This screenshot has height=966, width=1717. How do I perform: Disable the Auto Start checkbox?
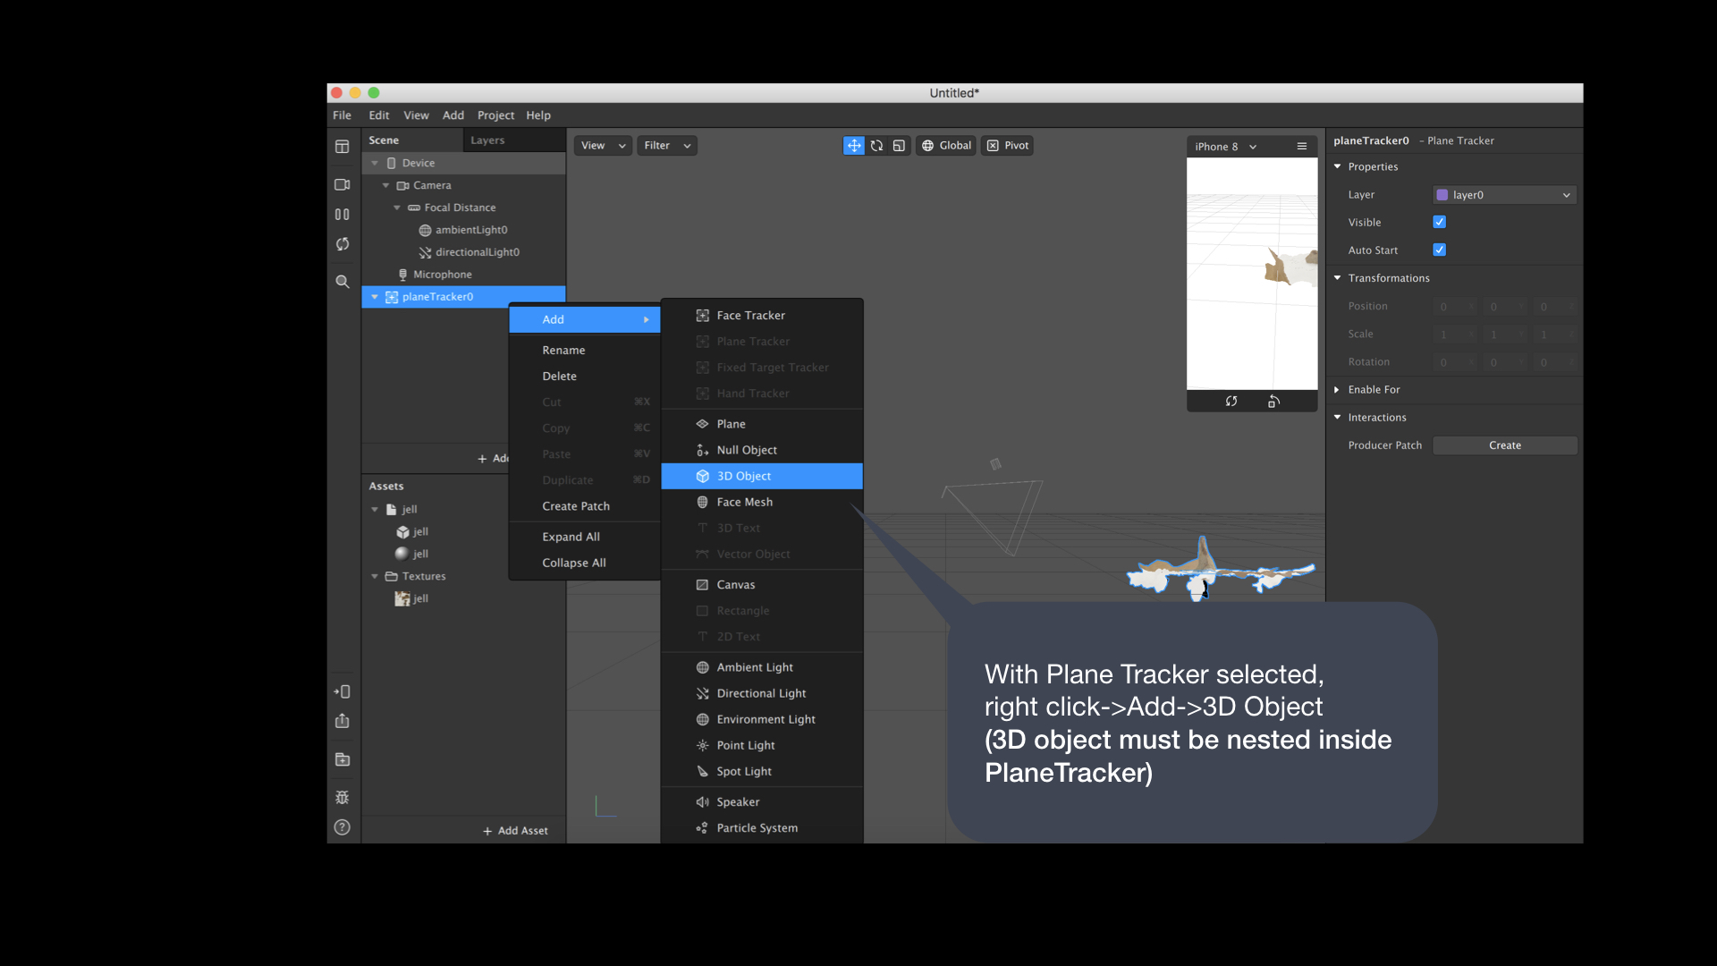pyautogui.click(x=1439, y=250)
